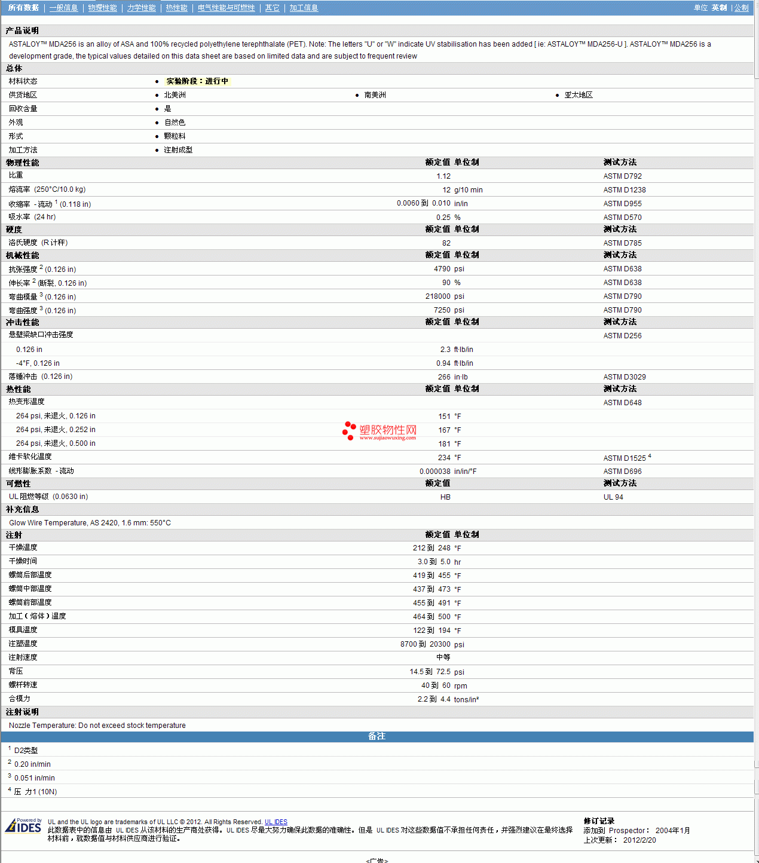Screen dimensions: 759x863
Task: Click the ASTM D256 test method
Action: point(622,336)
